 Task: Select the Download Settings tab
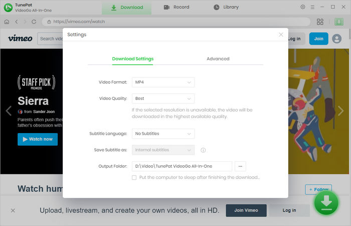pos(132,59)
